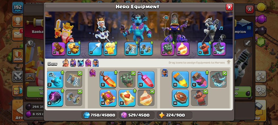Click the Shiny Ore counter 7150/45000
The image size is (278, 125).
click(99, 115)
